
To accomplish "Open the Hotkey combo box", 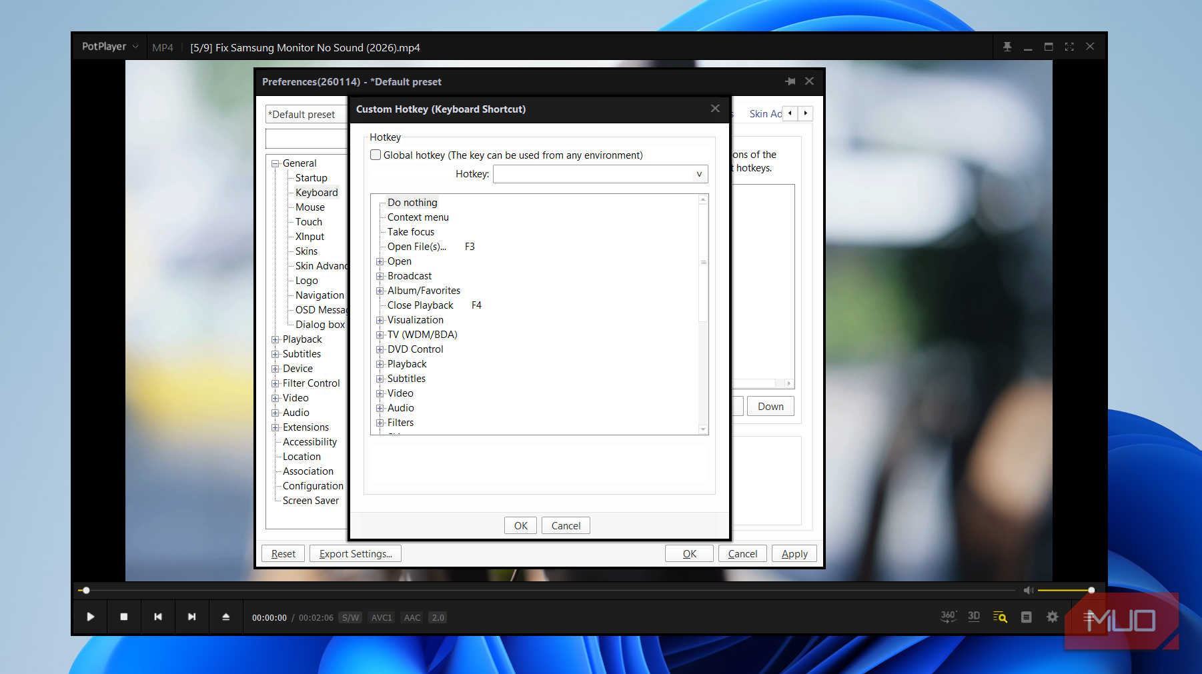I will pyautogui.click(x=600, y=174).
